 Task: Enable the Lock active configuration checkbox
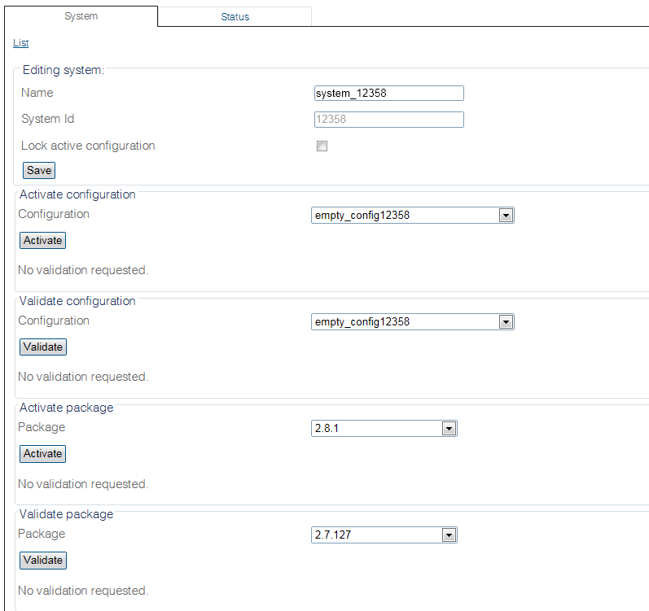click(322, 146)
